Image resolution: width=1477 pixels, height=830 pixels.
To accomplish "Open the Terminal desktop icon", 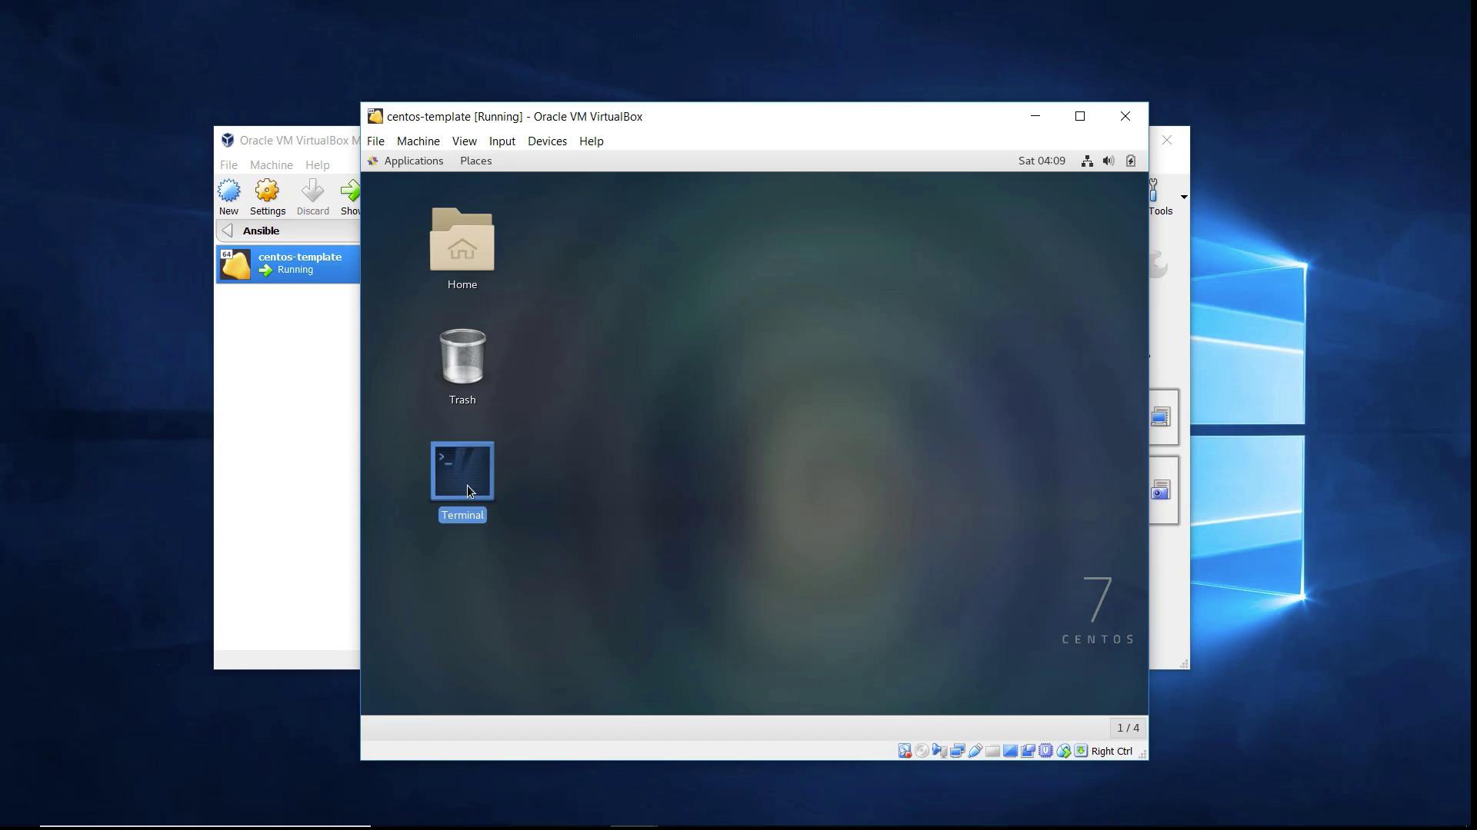I will point(462,471).
